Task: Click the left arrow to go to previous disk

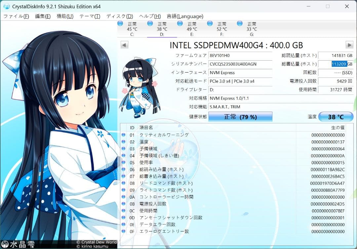Action: coord(124,45)
